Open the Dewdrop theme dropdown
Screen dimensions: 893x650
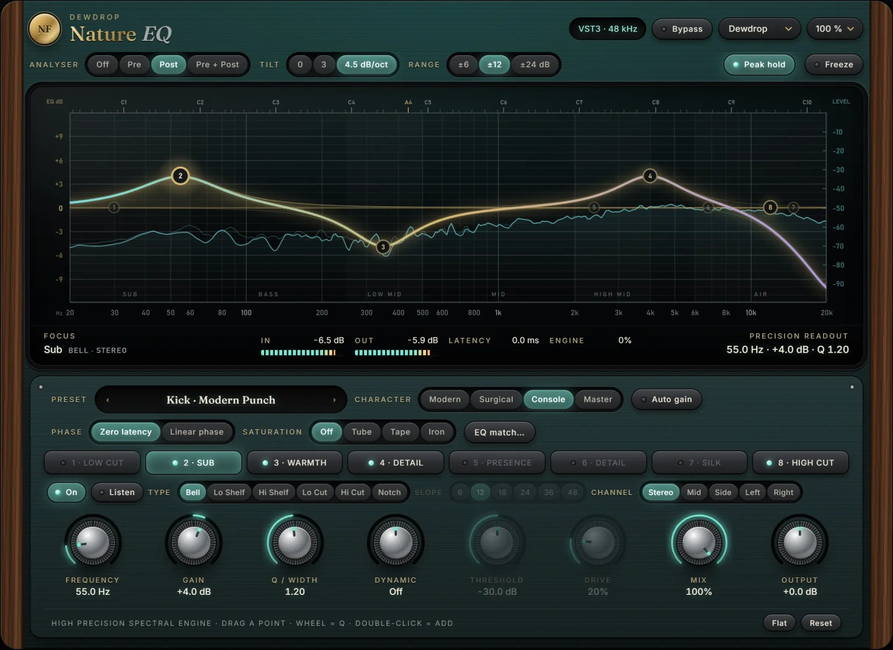[760, 29]
